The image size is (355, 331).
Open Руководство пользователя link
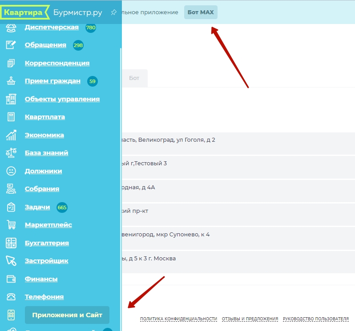[x=315, y=319]
